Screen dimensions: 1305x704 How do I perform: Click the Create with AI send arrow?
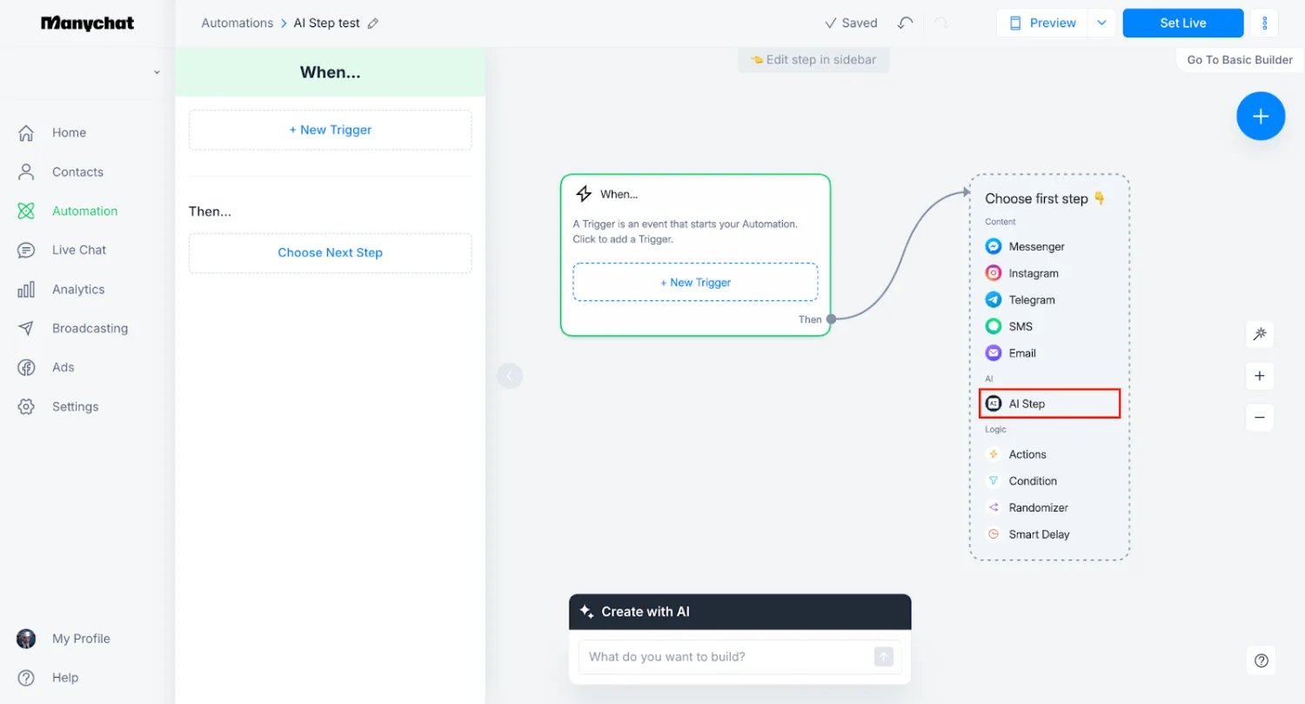pos(884,657)
